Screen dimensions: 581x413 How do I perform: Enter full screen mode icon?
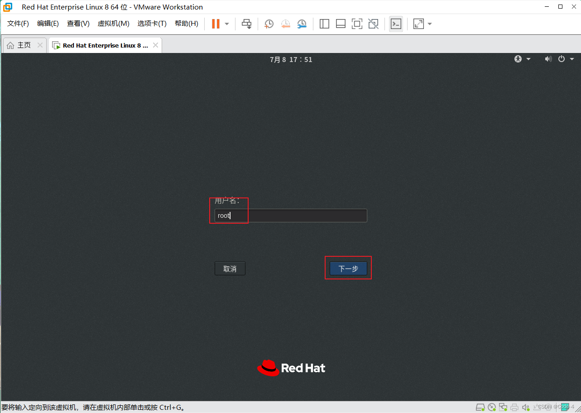coord(357,24)
